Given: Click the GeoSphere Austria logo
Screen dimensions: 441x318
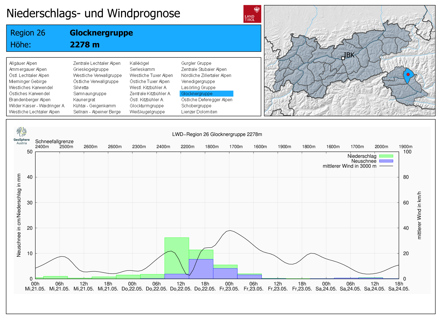Looking at the screenshot, I should [21, 135].
